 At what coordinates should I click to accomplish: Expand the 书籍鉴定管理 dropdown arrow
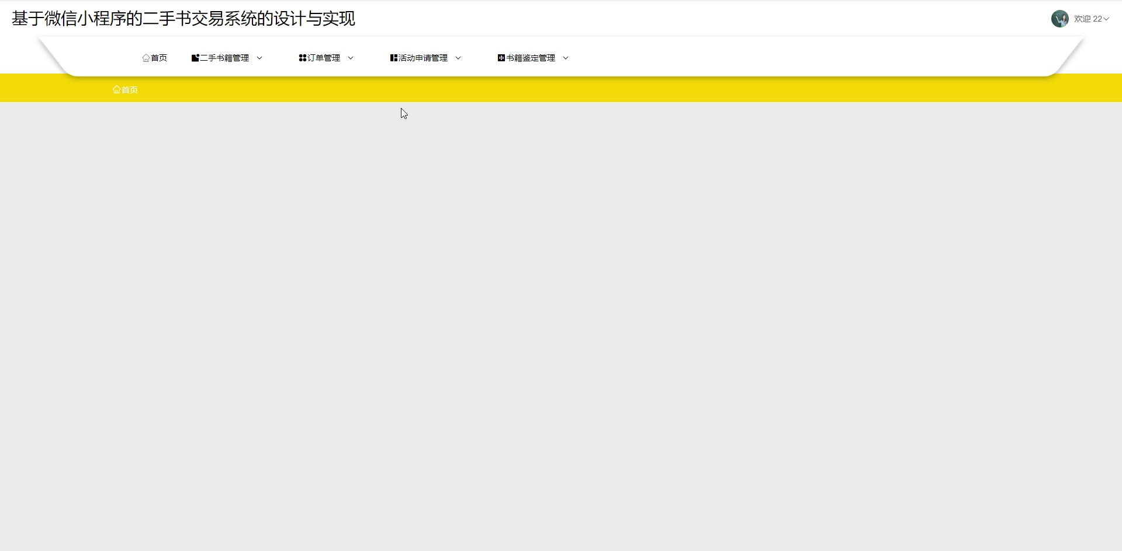coord(566,58)
